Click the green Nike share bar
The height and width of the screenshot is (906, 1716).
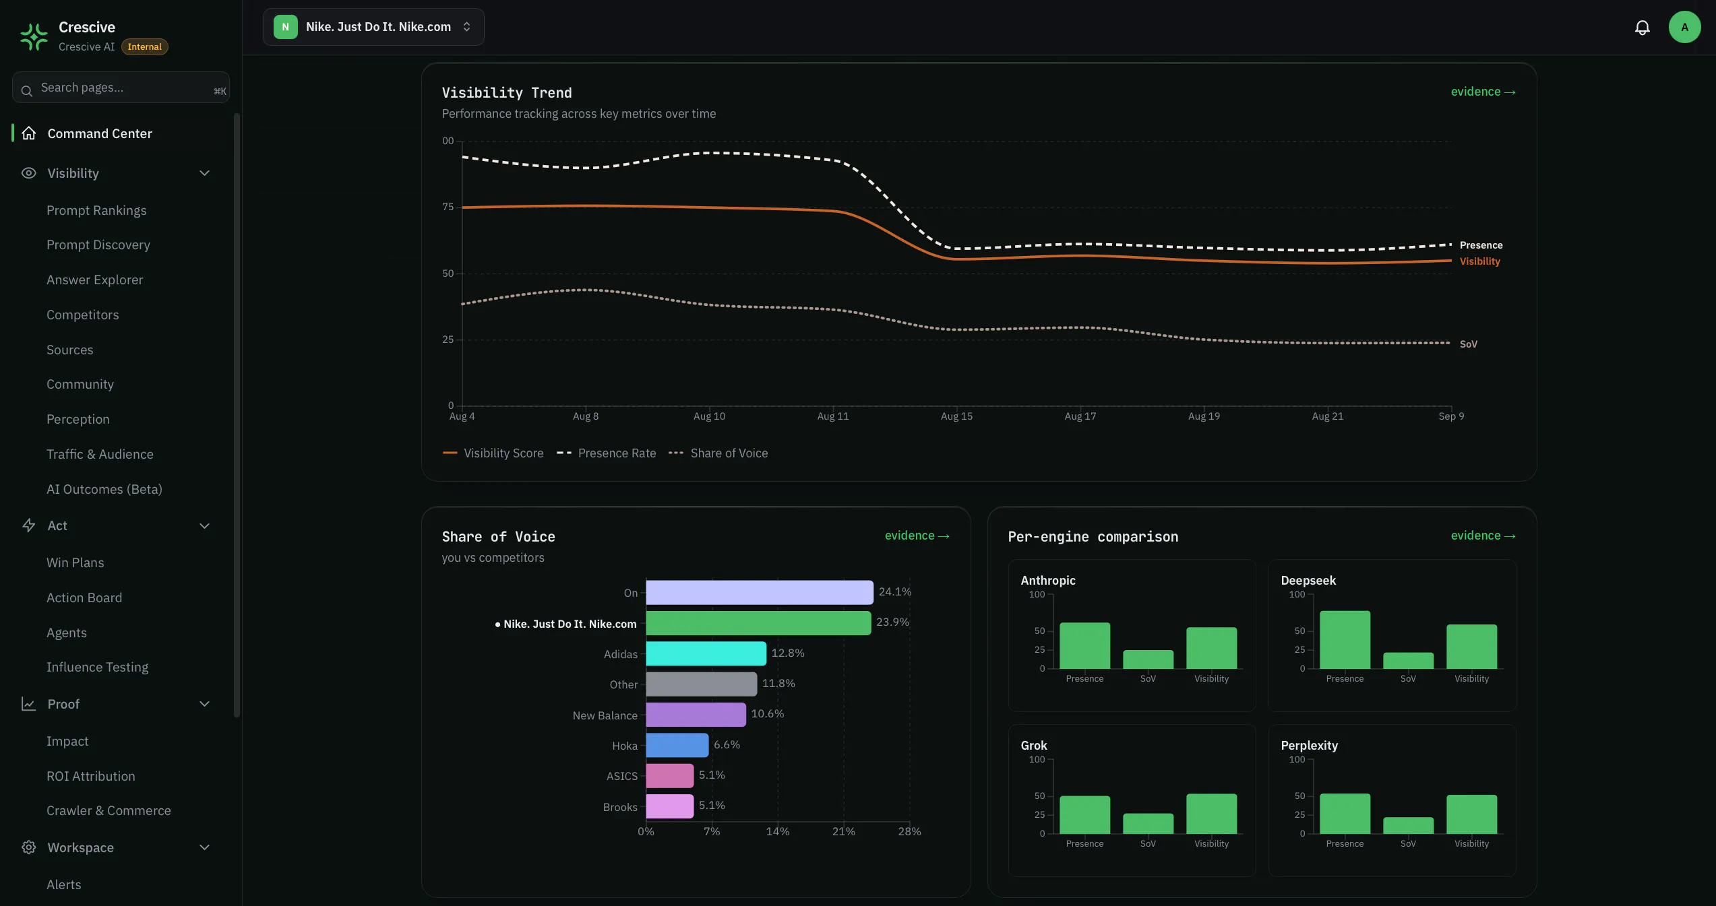[758, 623]
